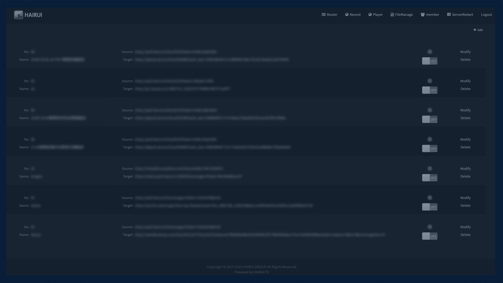
Task: Open the Logout menu item
Action: coord(486,15)
